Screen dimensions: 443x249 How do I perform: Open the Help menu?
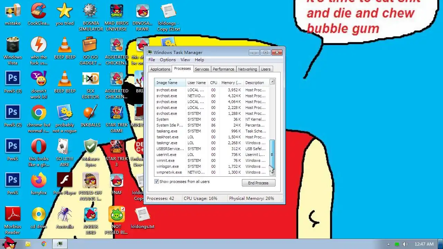tap(199, 60)
